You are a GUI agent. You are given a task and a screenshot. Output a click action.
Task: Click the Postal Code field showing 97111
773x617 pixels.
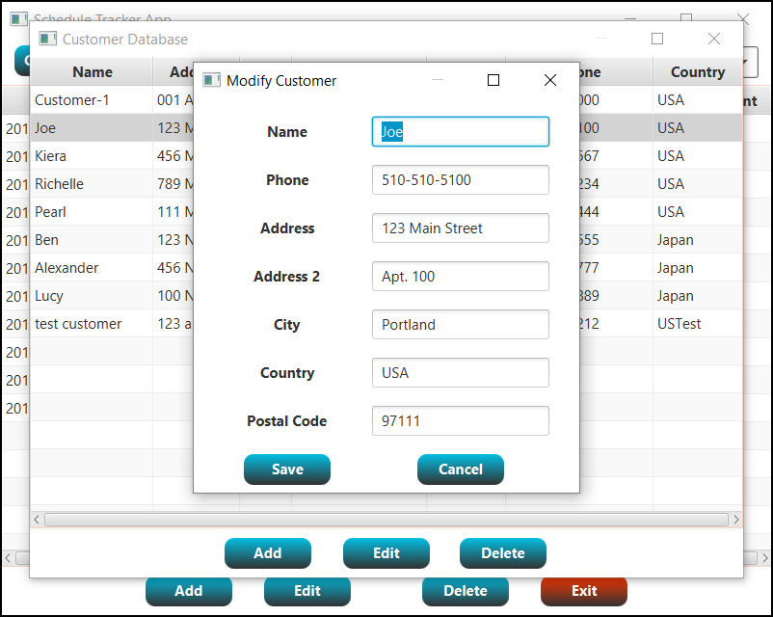click(x=461, y=421)
